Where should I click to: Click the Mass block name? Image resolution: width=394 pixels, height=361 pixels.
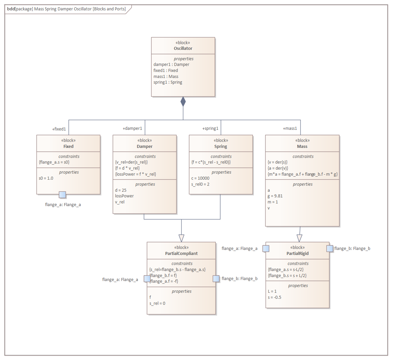point(302,147)
